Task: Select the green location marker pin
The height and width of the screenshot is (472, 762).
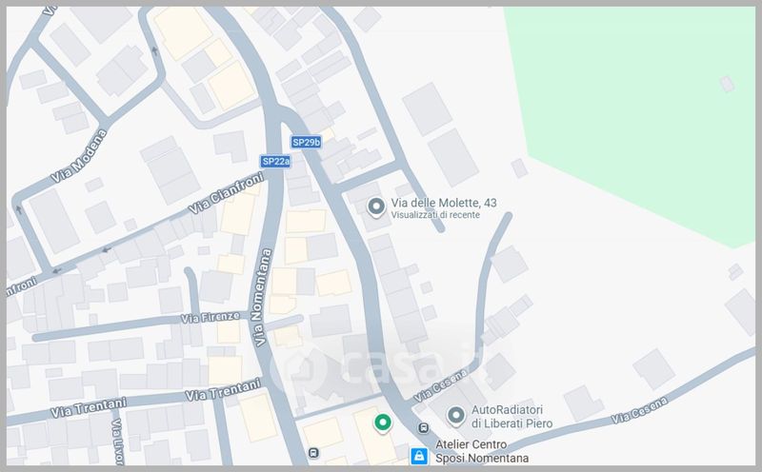Action: [382, 423]
